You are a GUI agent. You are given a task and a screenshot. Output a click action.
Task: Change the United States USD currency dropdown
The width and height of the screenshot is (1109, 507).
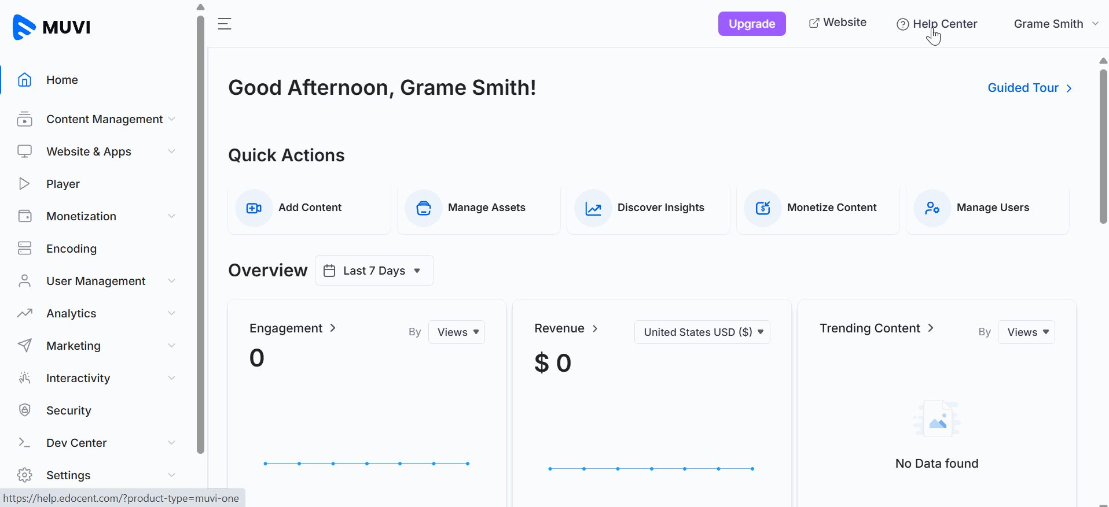pyautogui.click(x=702, y=332)
